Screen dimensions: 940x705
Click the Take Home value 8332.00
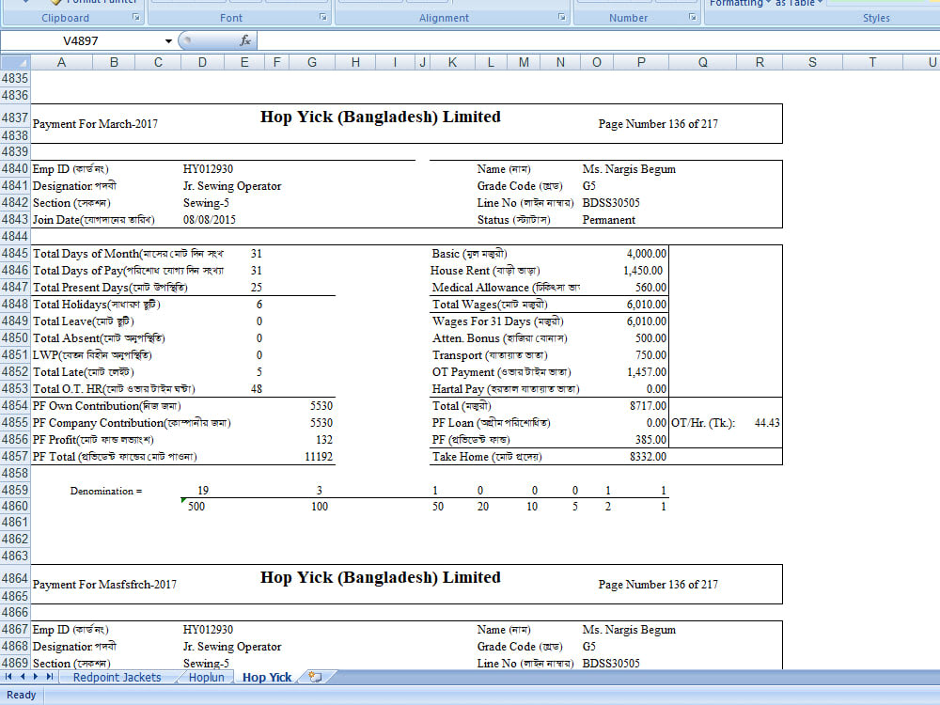(648, 456)
